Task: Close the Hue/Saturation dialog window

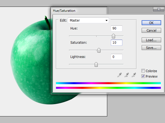Action: [159, 9]
